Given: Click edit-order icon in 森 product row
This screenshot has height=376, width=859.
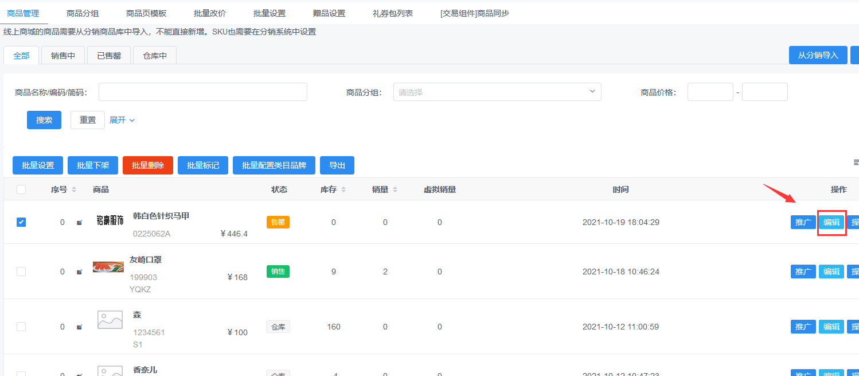Looking at the screenshot, I should coord(80,327).
